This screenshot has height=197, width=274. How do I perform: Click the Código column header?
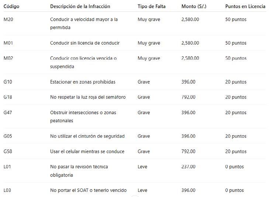(11, 7)
